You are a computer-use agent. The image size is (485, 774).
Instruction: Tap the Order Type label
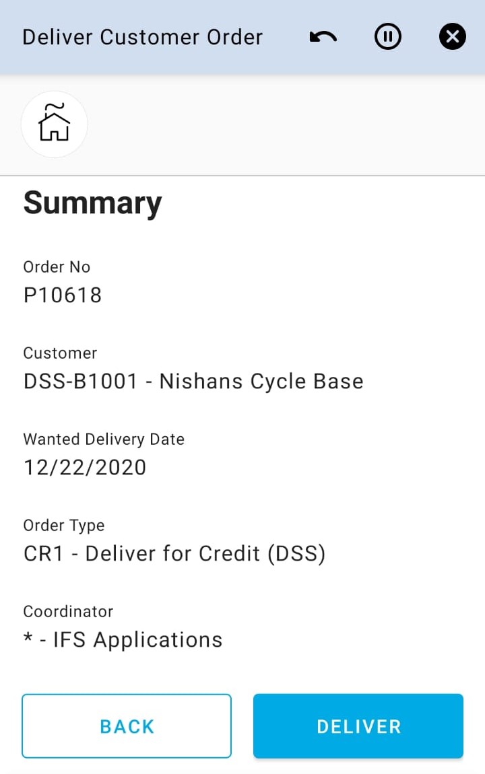(64, 526)
